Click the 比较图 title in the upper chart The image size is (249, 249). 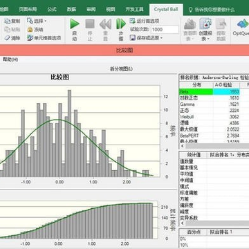59,77
